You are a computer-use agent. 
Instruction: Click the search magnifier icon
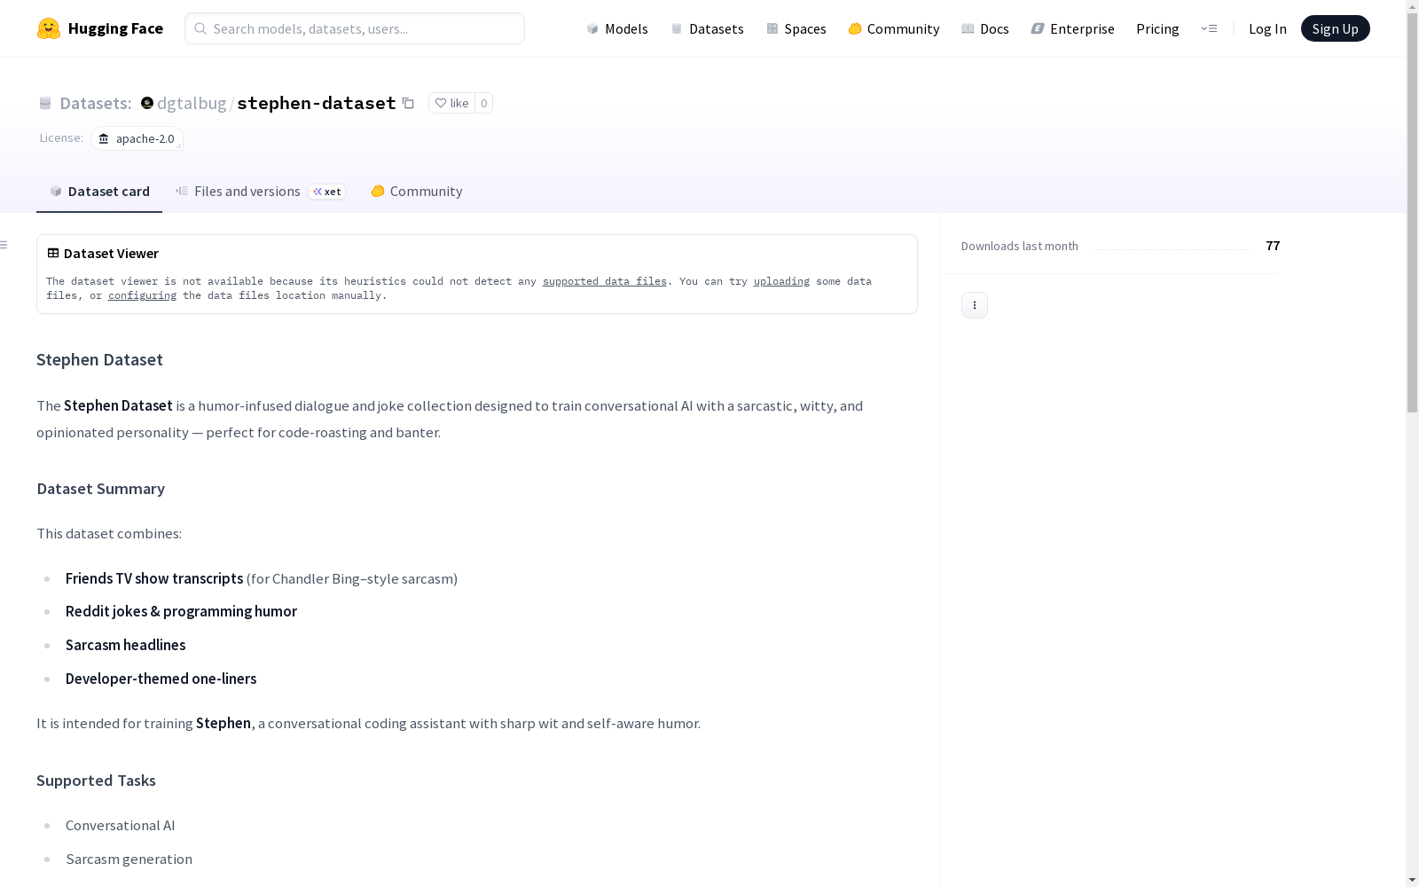pyautogui.click(x=200, y=28)
